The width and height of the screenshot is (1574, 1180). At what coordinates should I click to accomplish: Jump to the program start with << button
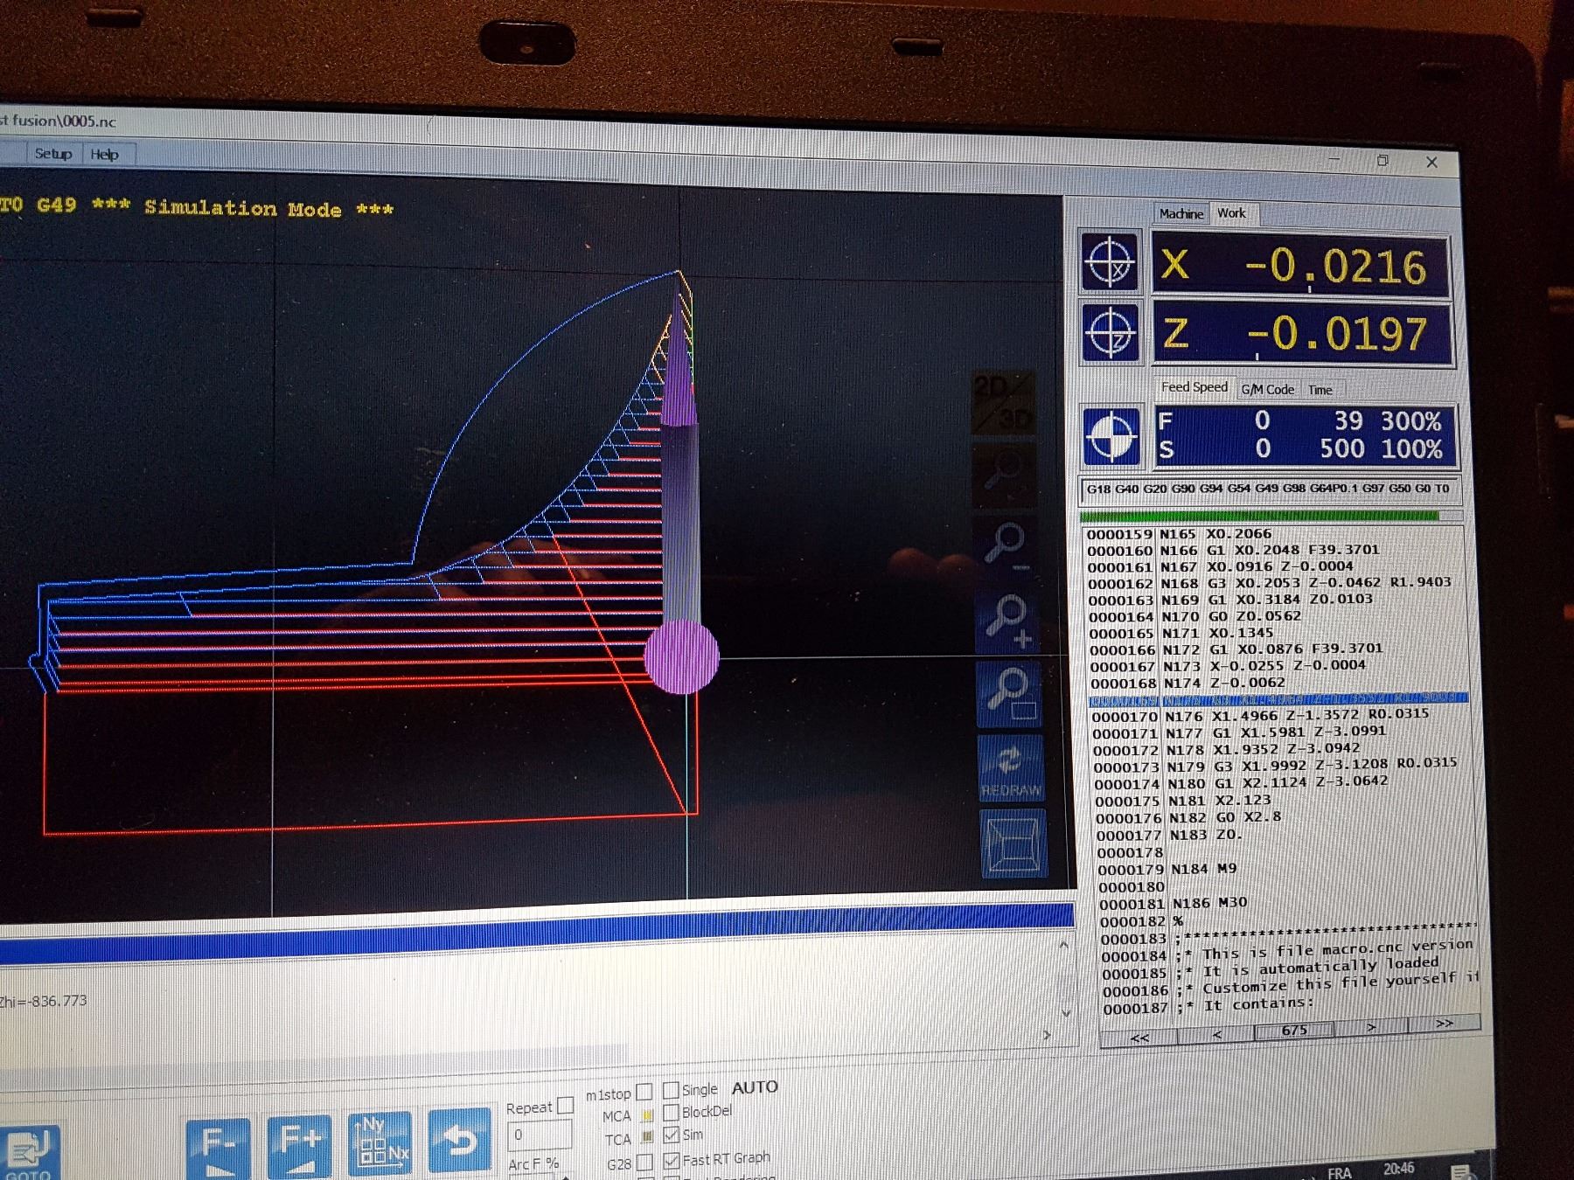coord(1139,1038)
